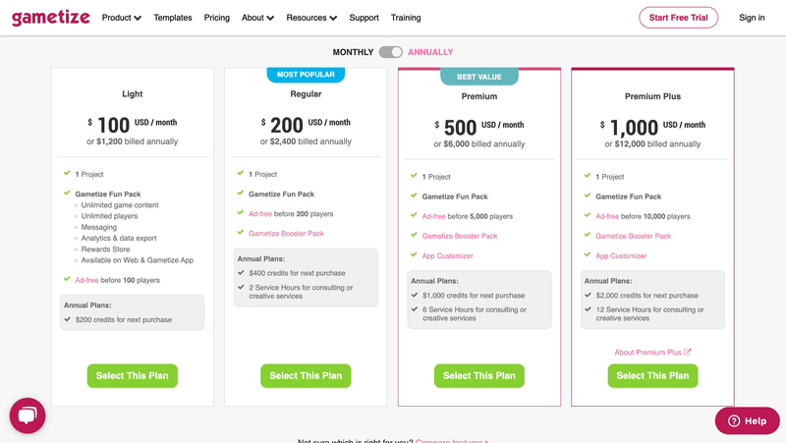
Task: Toggle the Monthly/Annually billing switch
Action: pos(390,52)
